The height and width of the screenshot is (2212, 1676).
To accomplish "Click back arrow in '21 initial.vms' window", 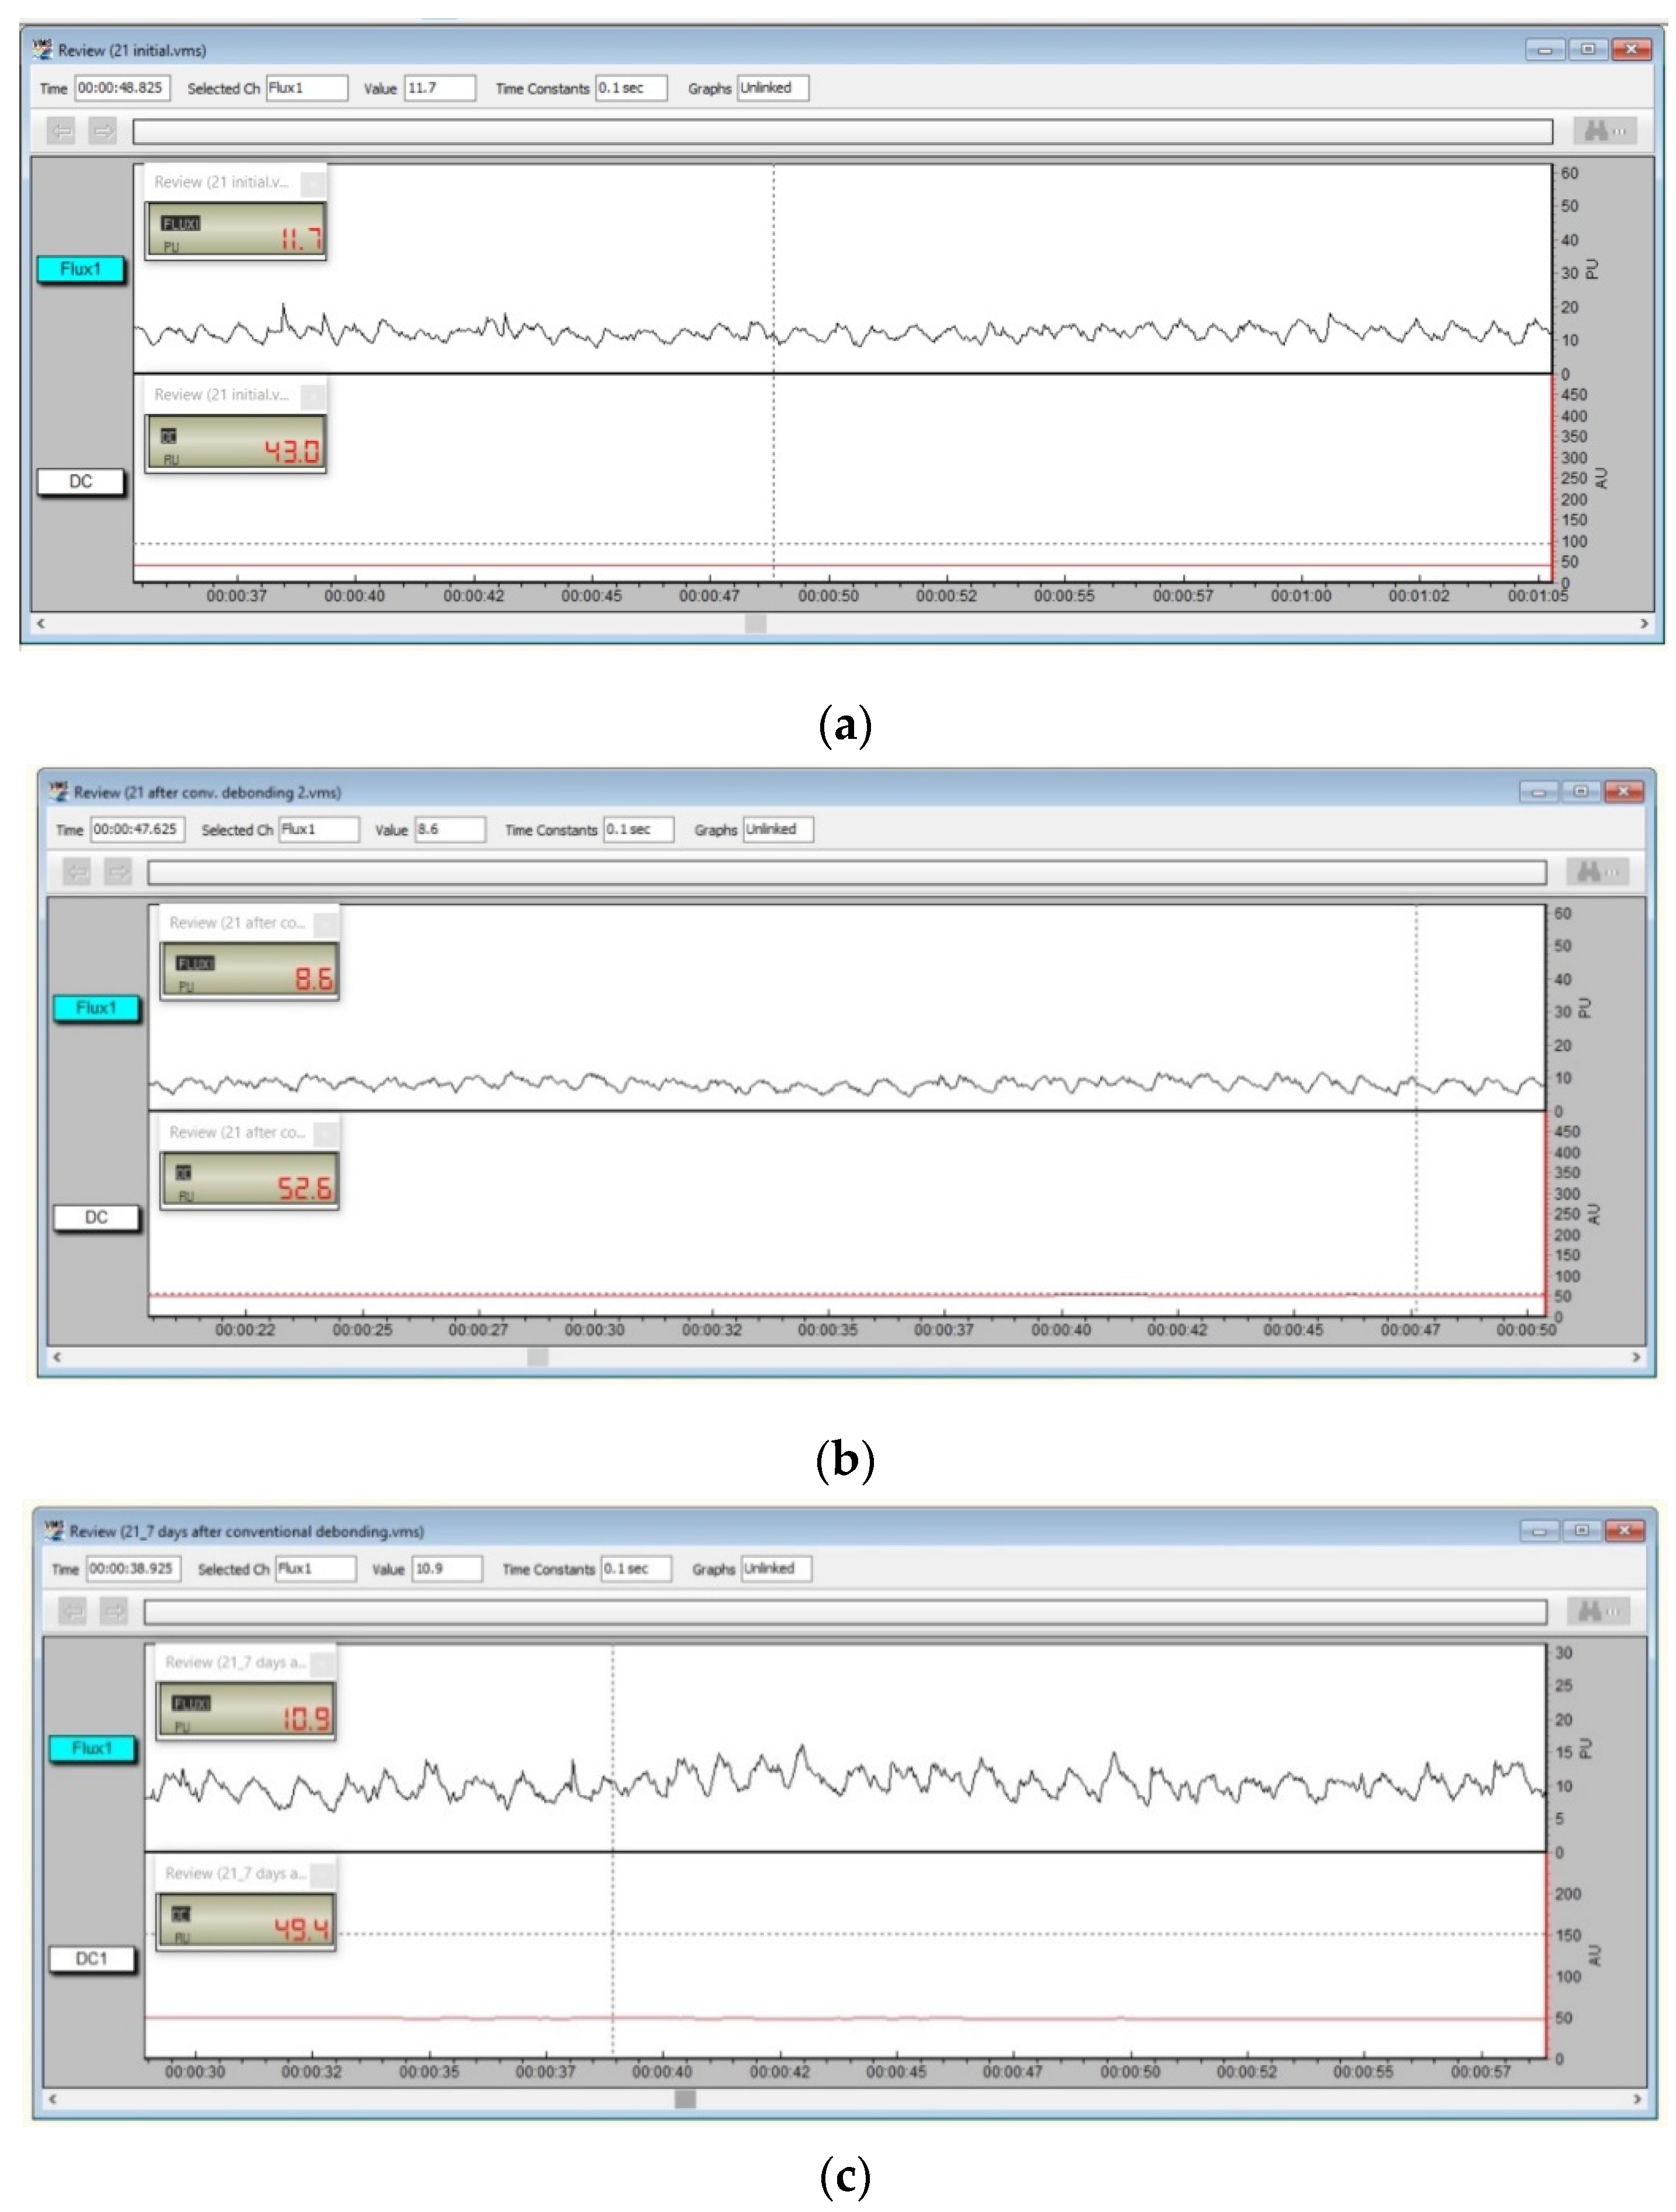I will tap(61, 131).
